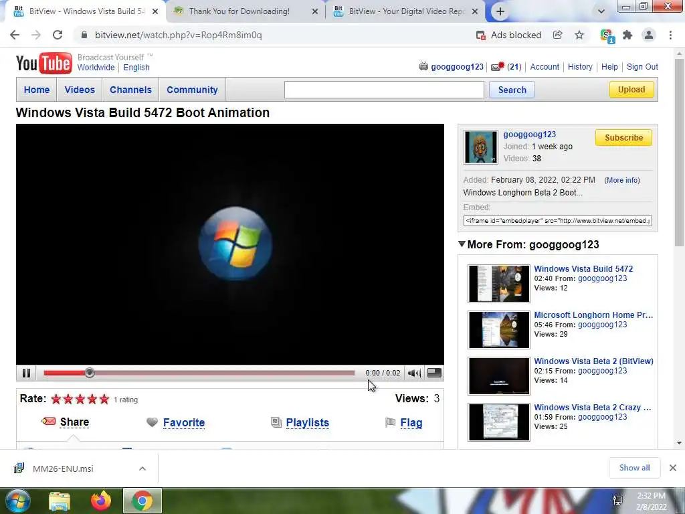The height and width of the screenshot is (514, 685).
Task: Click Sign Out
Action: [642, 67]
